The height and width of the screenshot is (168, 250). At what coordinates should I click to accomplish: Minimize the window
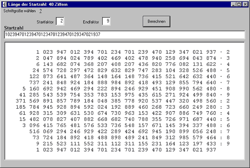coord(233,4)
